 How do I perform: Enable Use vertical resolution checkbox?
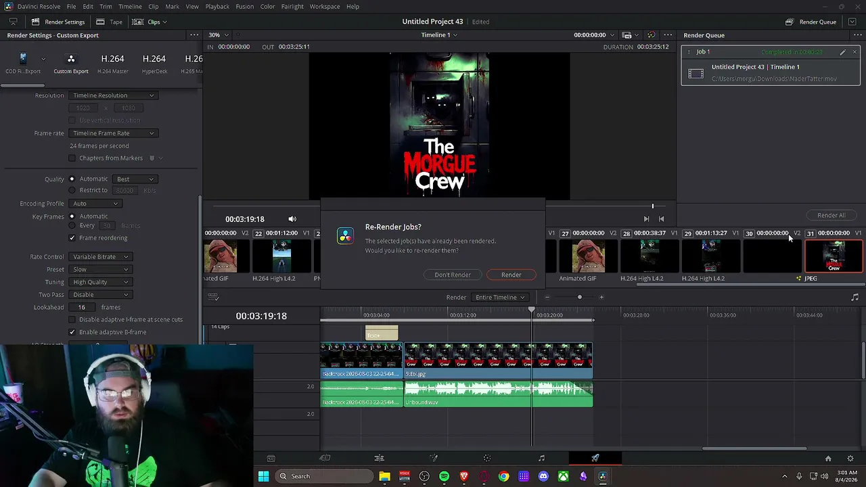click(x=72, y=120)
